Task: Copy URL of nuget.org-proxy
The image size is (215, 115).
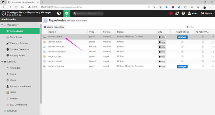Action: click(x=162, y=66)
